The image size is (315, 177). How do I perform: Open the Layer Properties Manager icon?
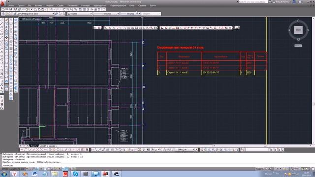[x=3, y=14]
